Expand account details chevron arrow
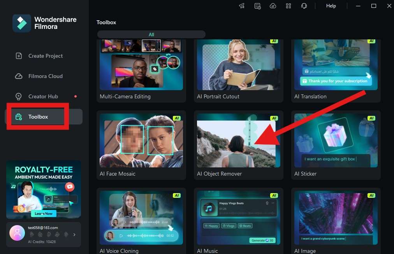The height and width of the screenshot is (254, 394). [x=74, y=234]
